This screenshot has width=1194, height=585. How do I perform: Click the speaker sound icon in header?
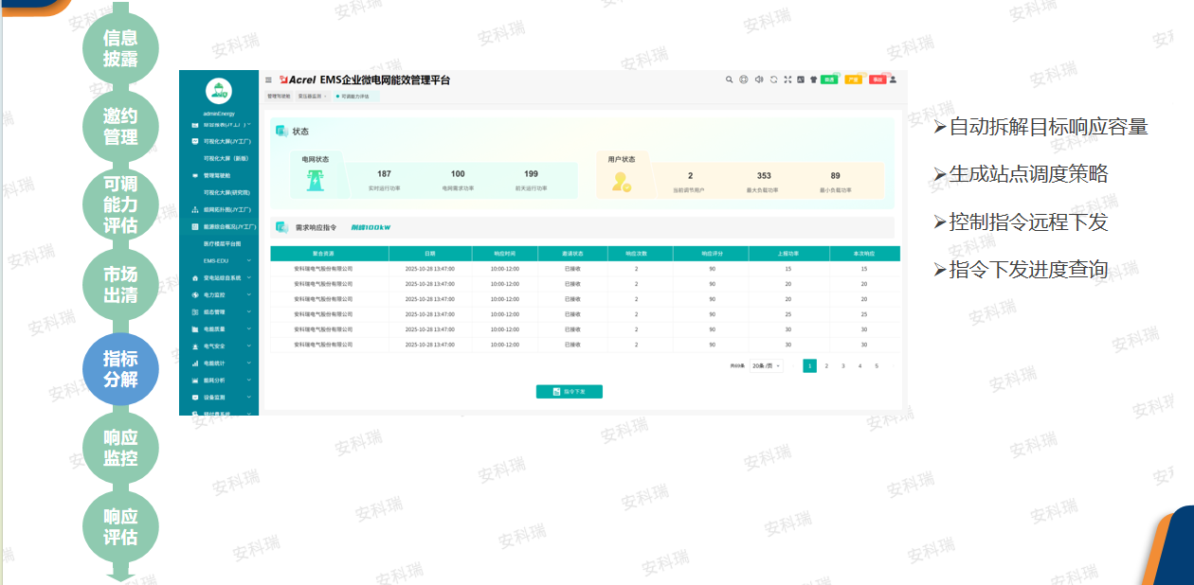759,80
